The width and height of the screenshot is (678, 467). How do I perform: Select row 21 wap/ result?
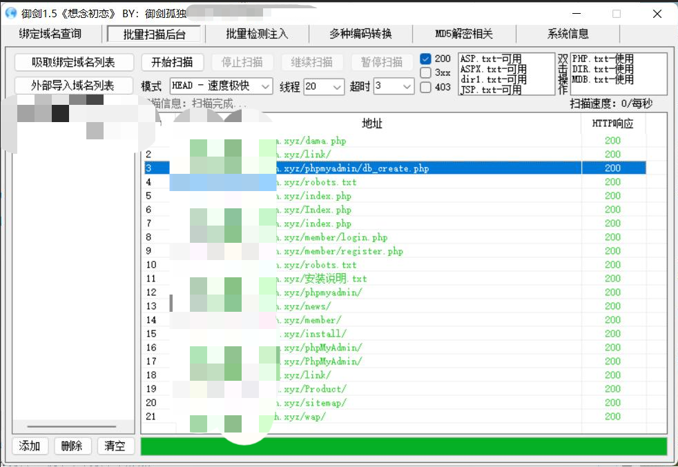tap(395, 417)
